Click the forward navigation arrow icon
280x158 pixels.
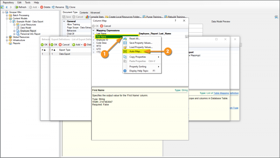pos(11,7)
